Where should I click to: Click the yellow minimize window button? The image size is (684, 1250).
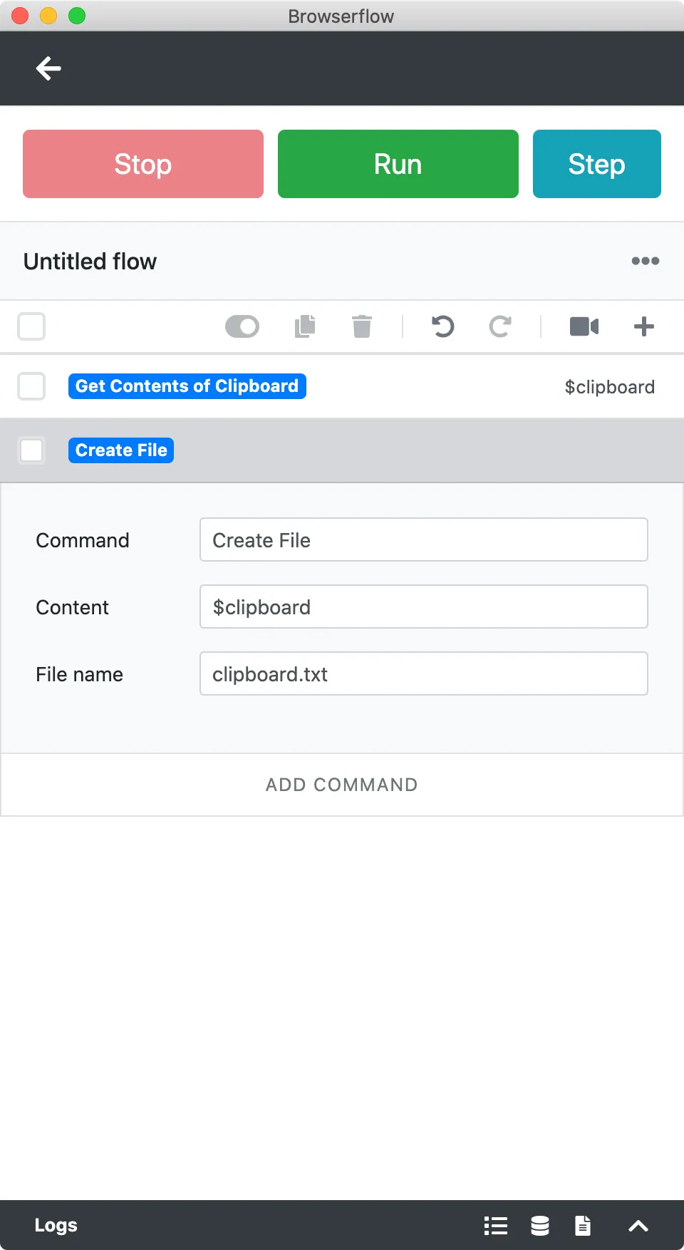[48, 16]
